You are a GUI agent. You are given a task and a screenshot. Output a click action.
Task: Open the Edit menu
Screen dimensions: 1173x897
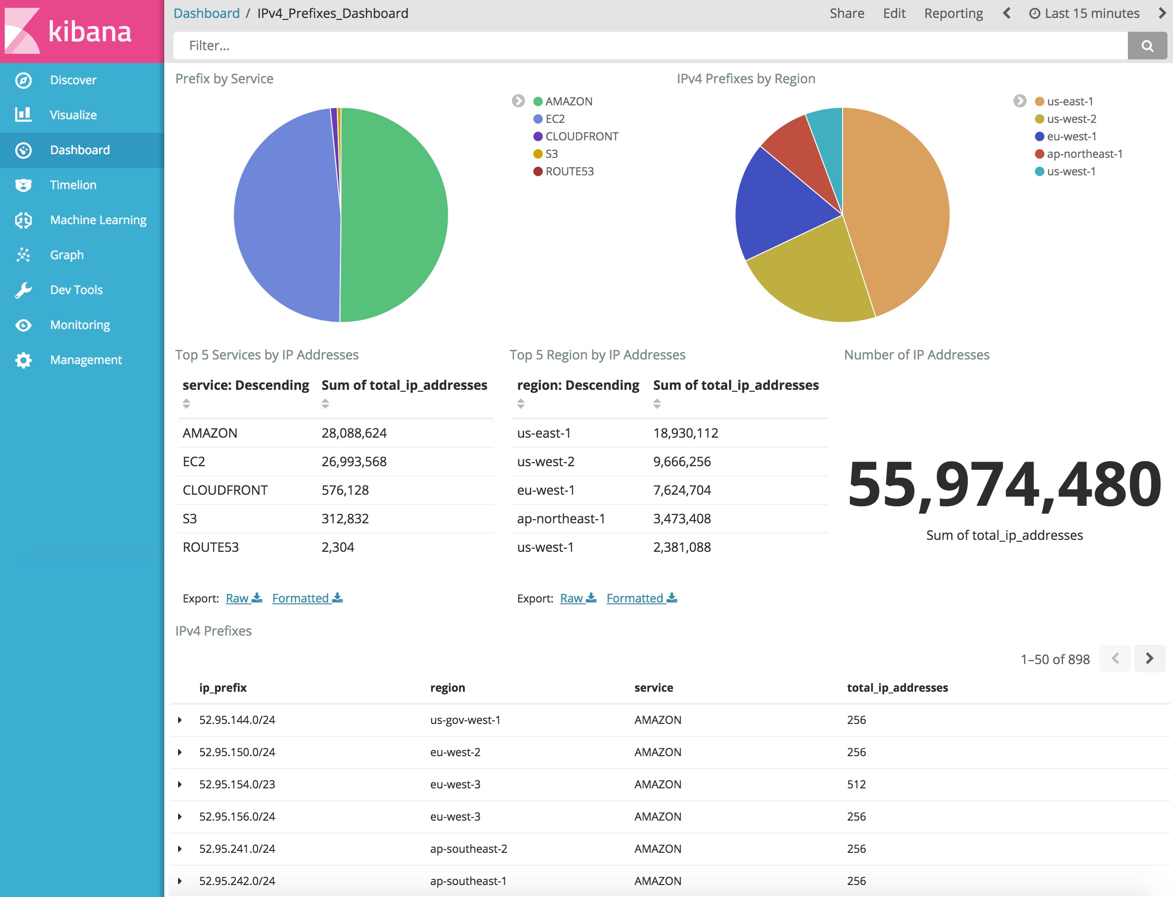[894, 13]
